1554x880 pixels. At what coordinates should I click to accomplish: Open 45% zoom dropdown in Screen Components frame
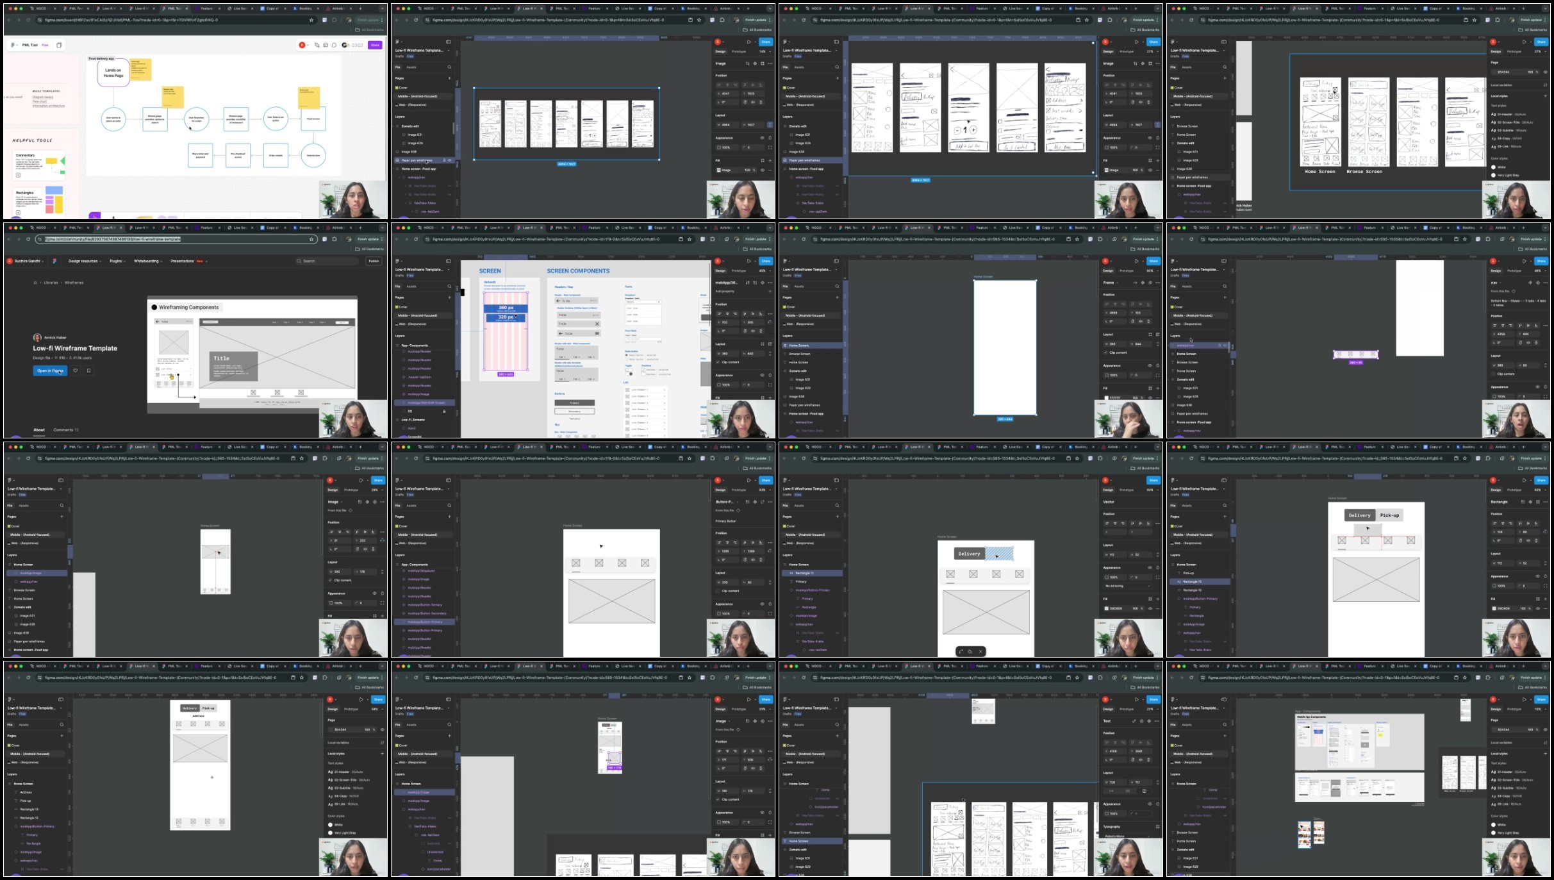764,270
